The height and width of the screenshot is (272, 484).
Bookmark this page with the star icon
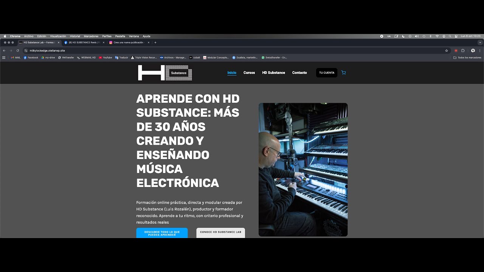tap(447, 51)
